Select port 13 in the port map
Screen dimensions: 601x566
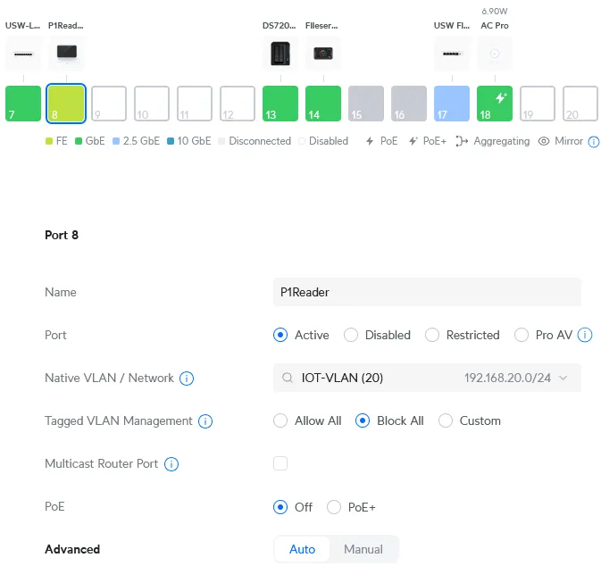click(x=280, y=104)
